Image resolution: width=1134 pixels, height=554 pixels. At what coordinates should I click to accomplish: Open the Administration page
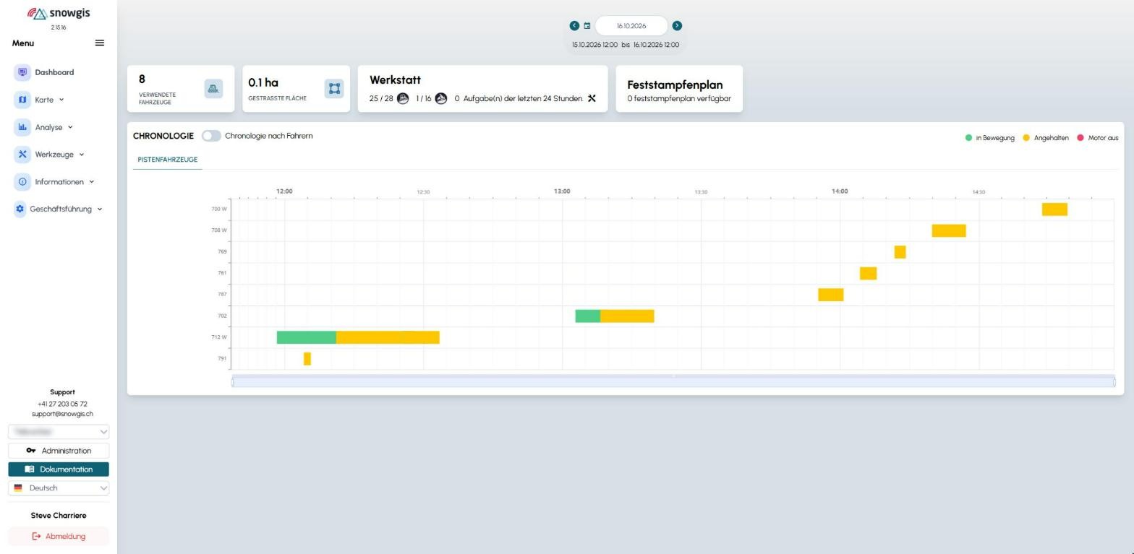click(x=59, y=451)
